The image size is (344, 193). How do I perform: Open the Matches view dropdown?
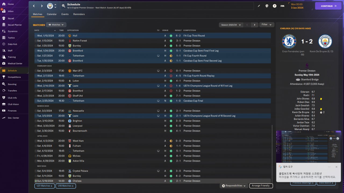coord(56,25)
